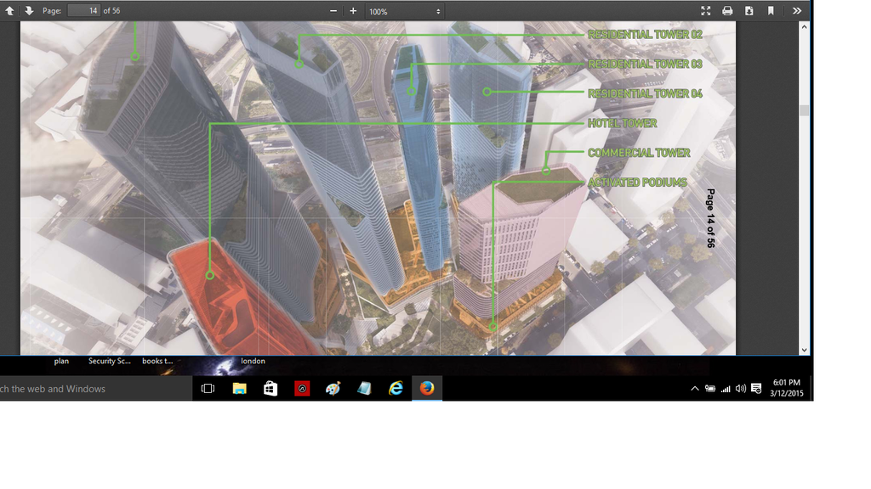Expand the PDF viewer tools menu
Screen dimensions: 871x489
(x=796, y=11)
